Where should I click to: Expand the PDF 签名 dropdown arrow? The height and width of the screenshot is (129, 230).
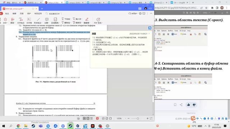click(102, 23)
